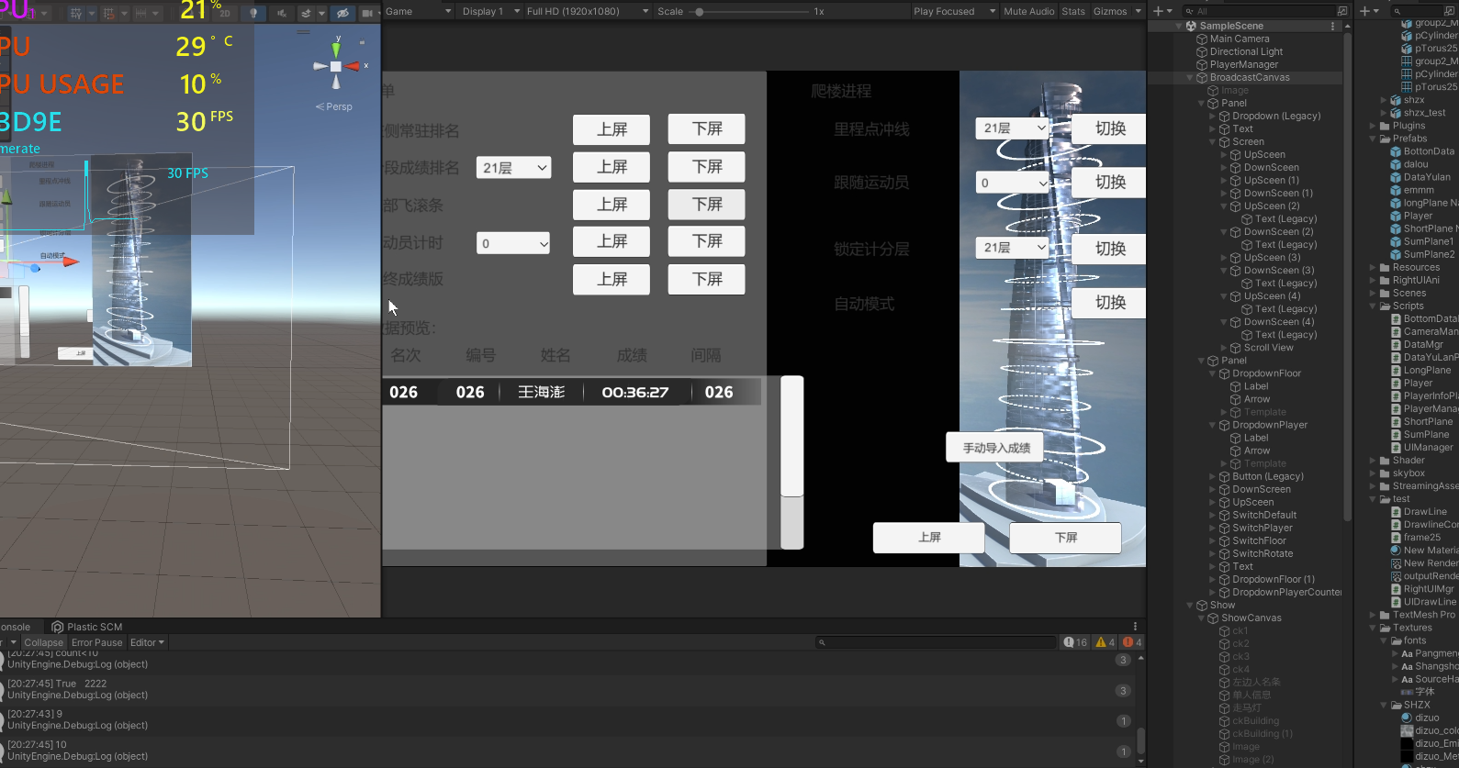Screen dimensions: 1459x768
Task: Click Persp label under gizmo
Action: point(335,106)
